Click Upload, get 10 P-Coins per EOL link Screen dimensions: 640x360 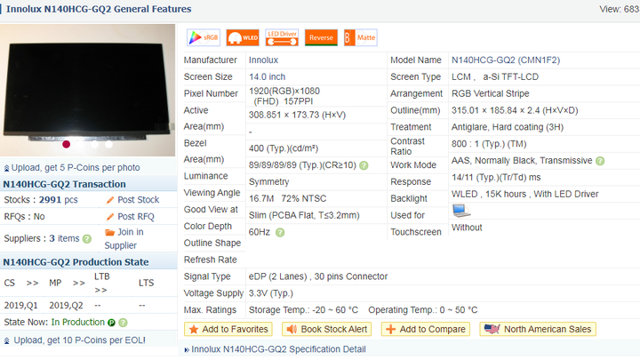click(80, 340)
